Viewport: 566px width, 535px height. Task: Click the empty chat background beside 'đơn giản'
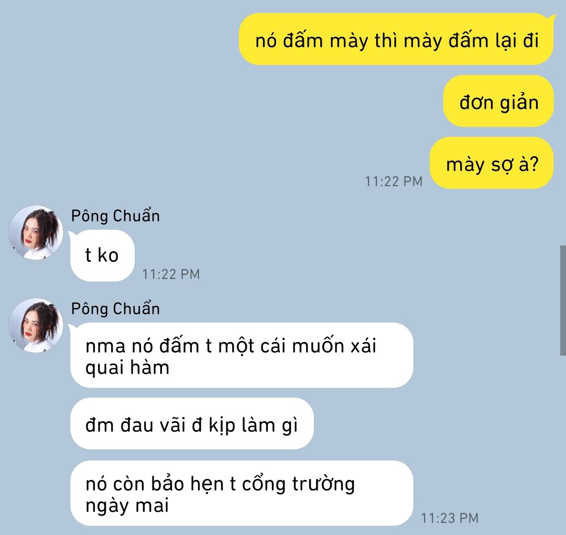pyautogui.click(x=253, y=101)
